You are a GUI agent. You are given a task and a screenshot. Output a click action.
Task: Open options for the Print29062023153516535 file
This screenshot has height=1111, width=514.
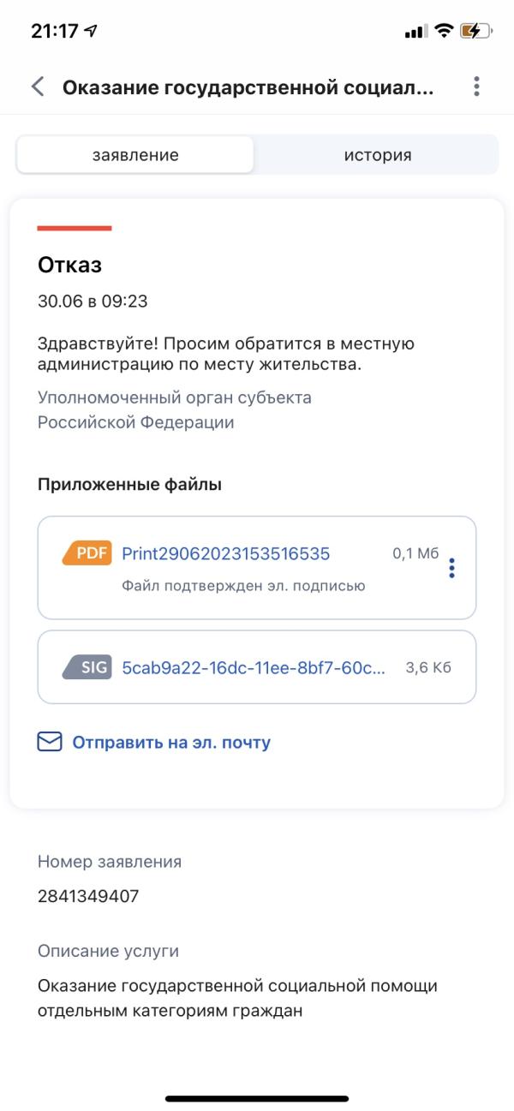pos(452,568)
